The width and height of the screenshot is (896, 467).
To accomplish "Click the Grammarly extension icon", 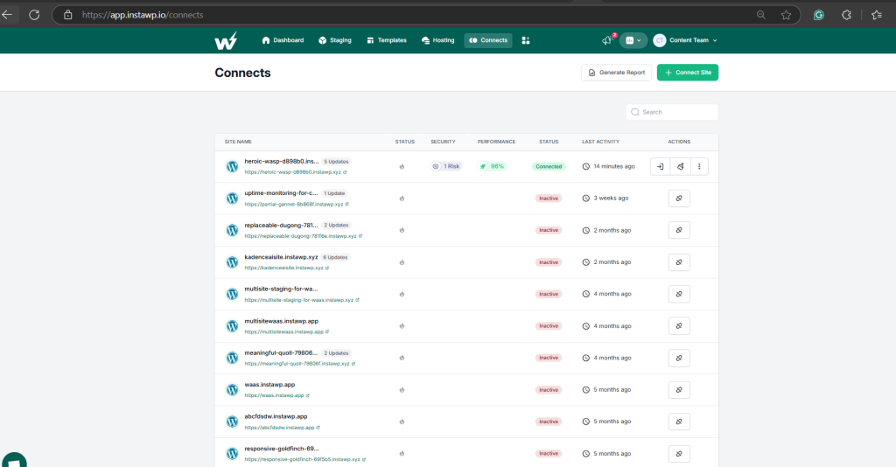I will click(819, 15).
